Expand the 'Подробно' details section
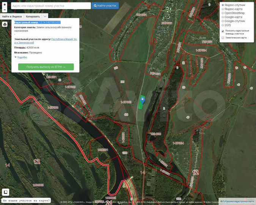The height and width of the screenshot is (205, 256). click(x=21, y=57)
